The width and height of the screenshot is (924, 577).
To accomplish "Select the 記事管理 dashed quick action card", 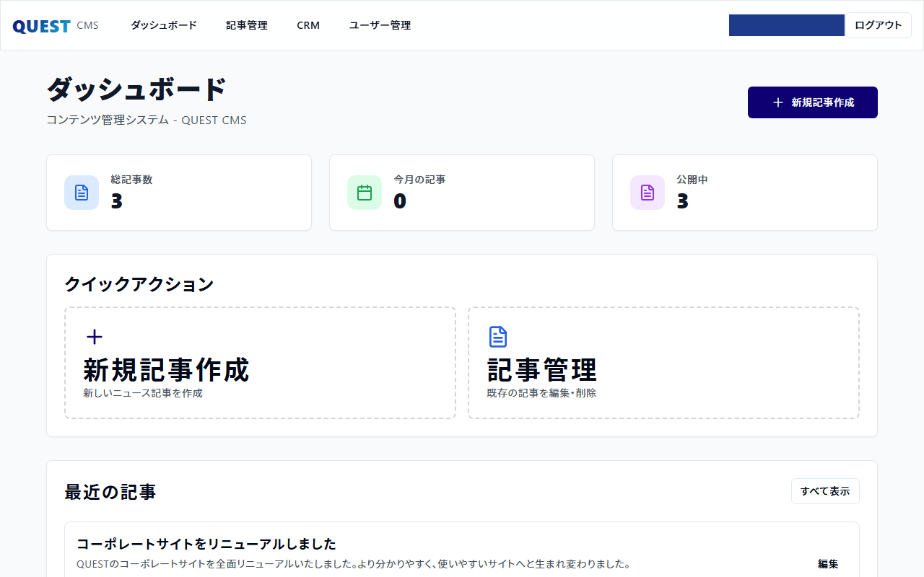I will 664,362.
